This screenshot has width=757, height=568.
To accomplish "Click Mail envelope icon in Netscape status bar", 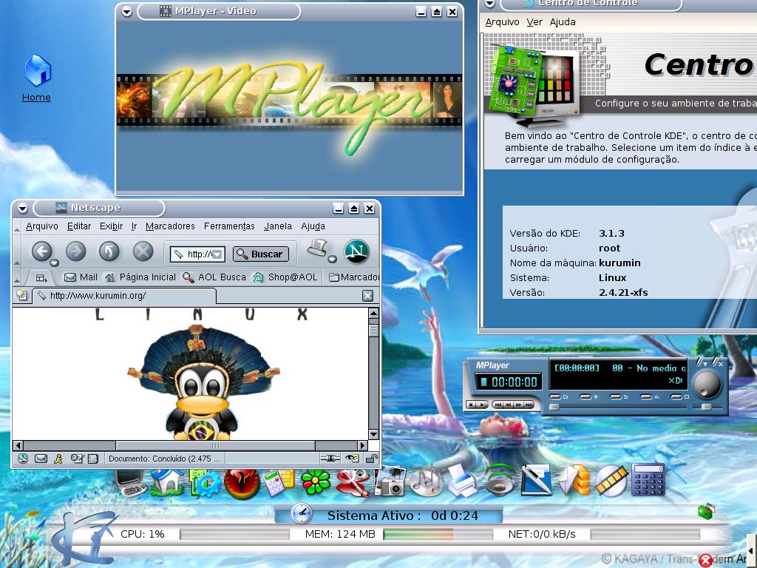I will pos(41,459).
